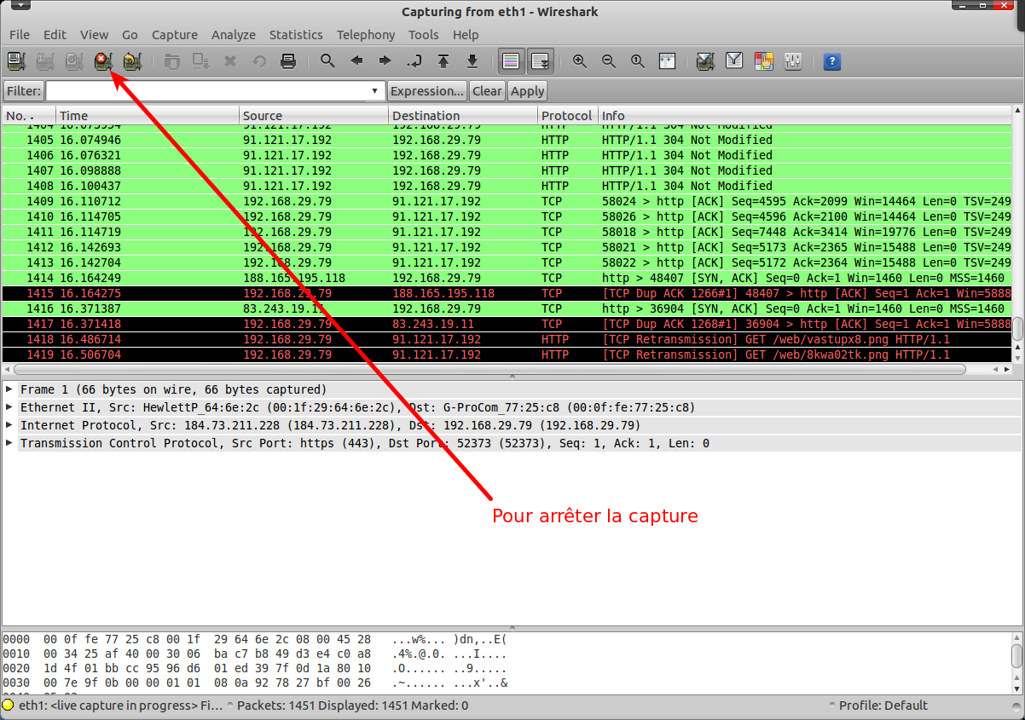Image resolution: width=1025 pixels, height=720 pixels.
Task: Open the Help menu
Action: tap(466, 35)
